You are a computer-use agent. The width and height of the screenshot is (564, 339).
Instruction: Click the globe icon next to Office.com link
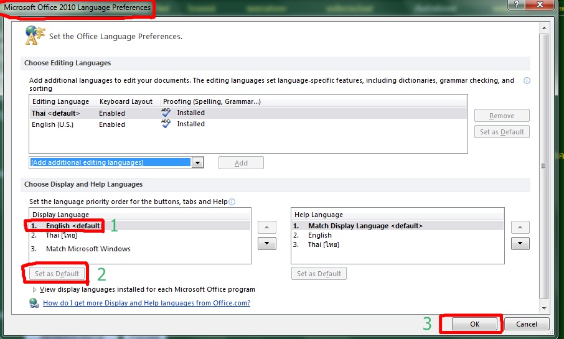(34, 303)
